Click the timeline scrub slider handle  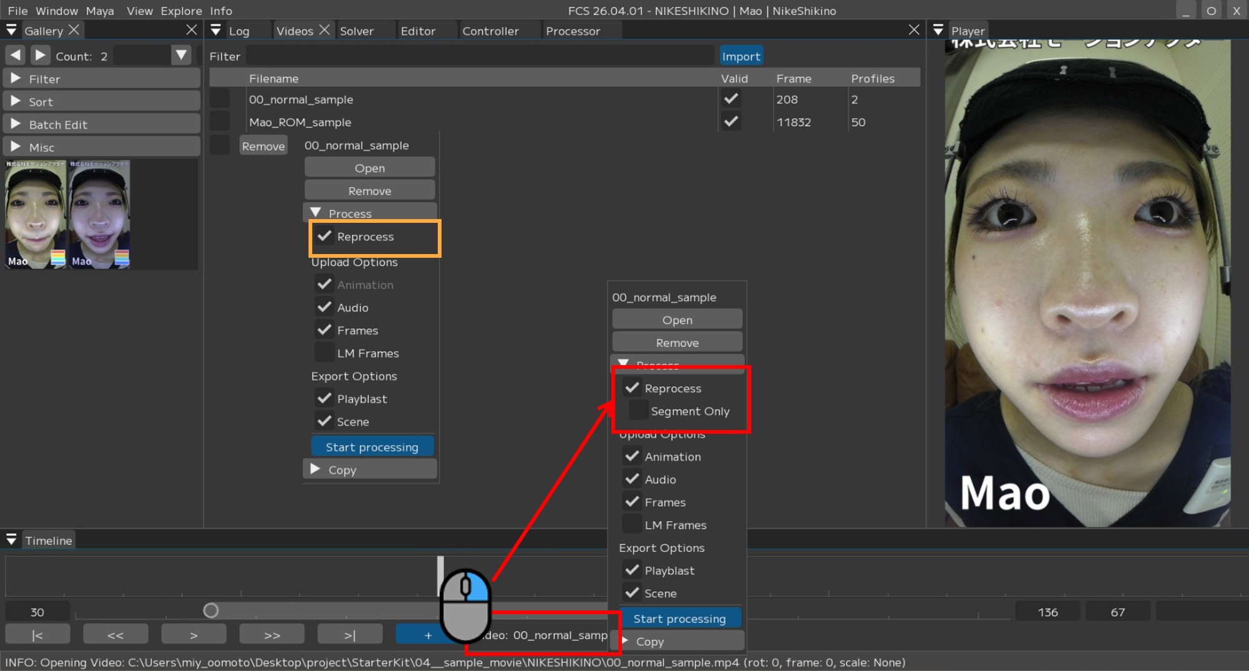[x=211, y=610]
